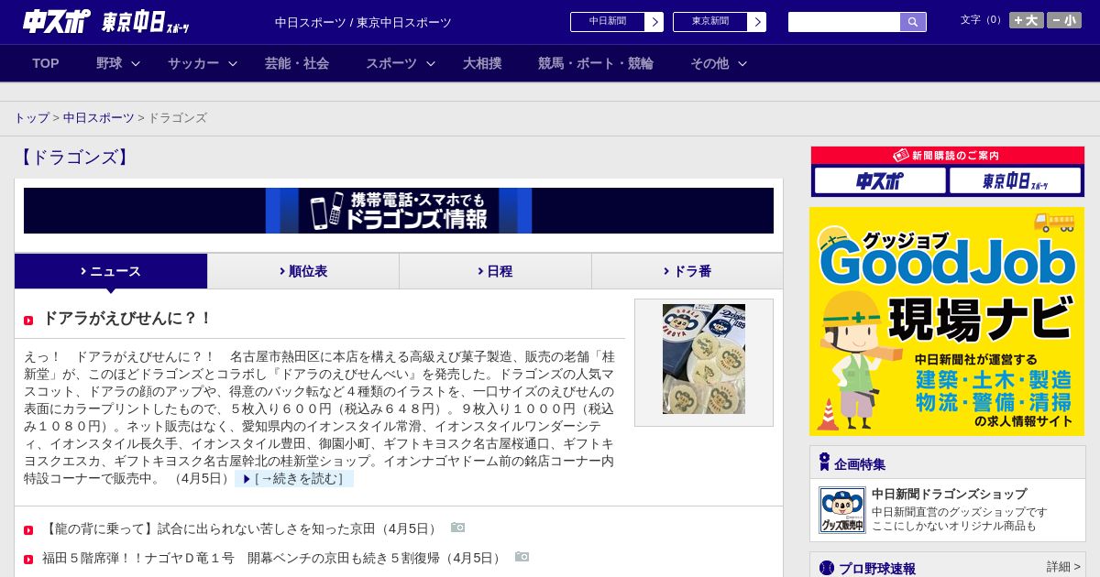Expand chevron next to 野球
The width and height of the screenshot is (1100, 577).
136,63
